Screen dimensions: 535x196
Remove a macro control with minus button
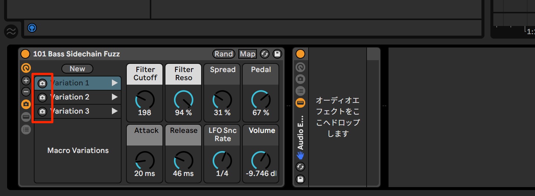click(x=26, y=91)
